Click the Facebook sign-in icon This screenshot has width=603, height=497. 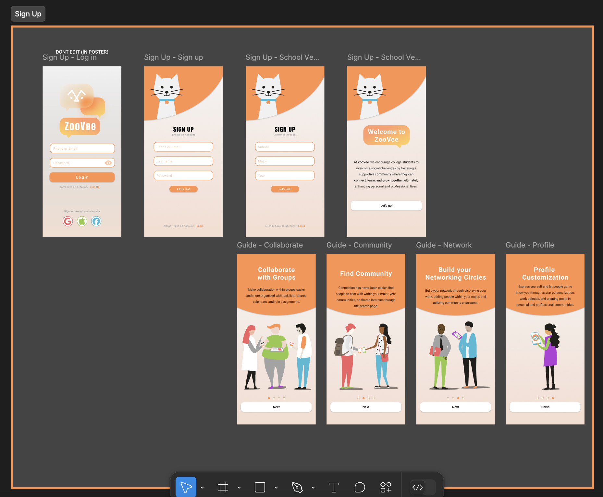[x=96, y=221]
